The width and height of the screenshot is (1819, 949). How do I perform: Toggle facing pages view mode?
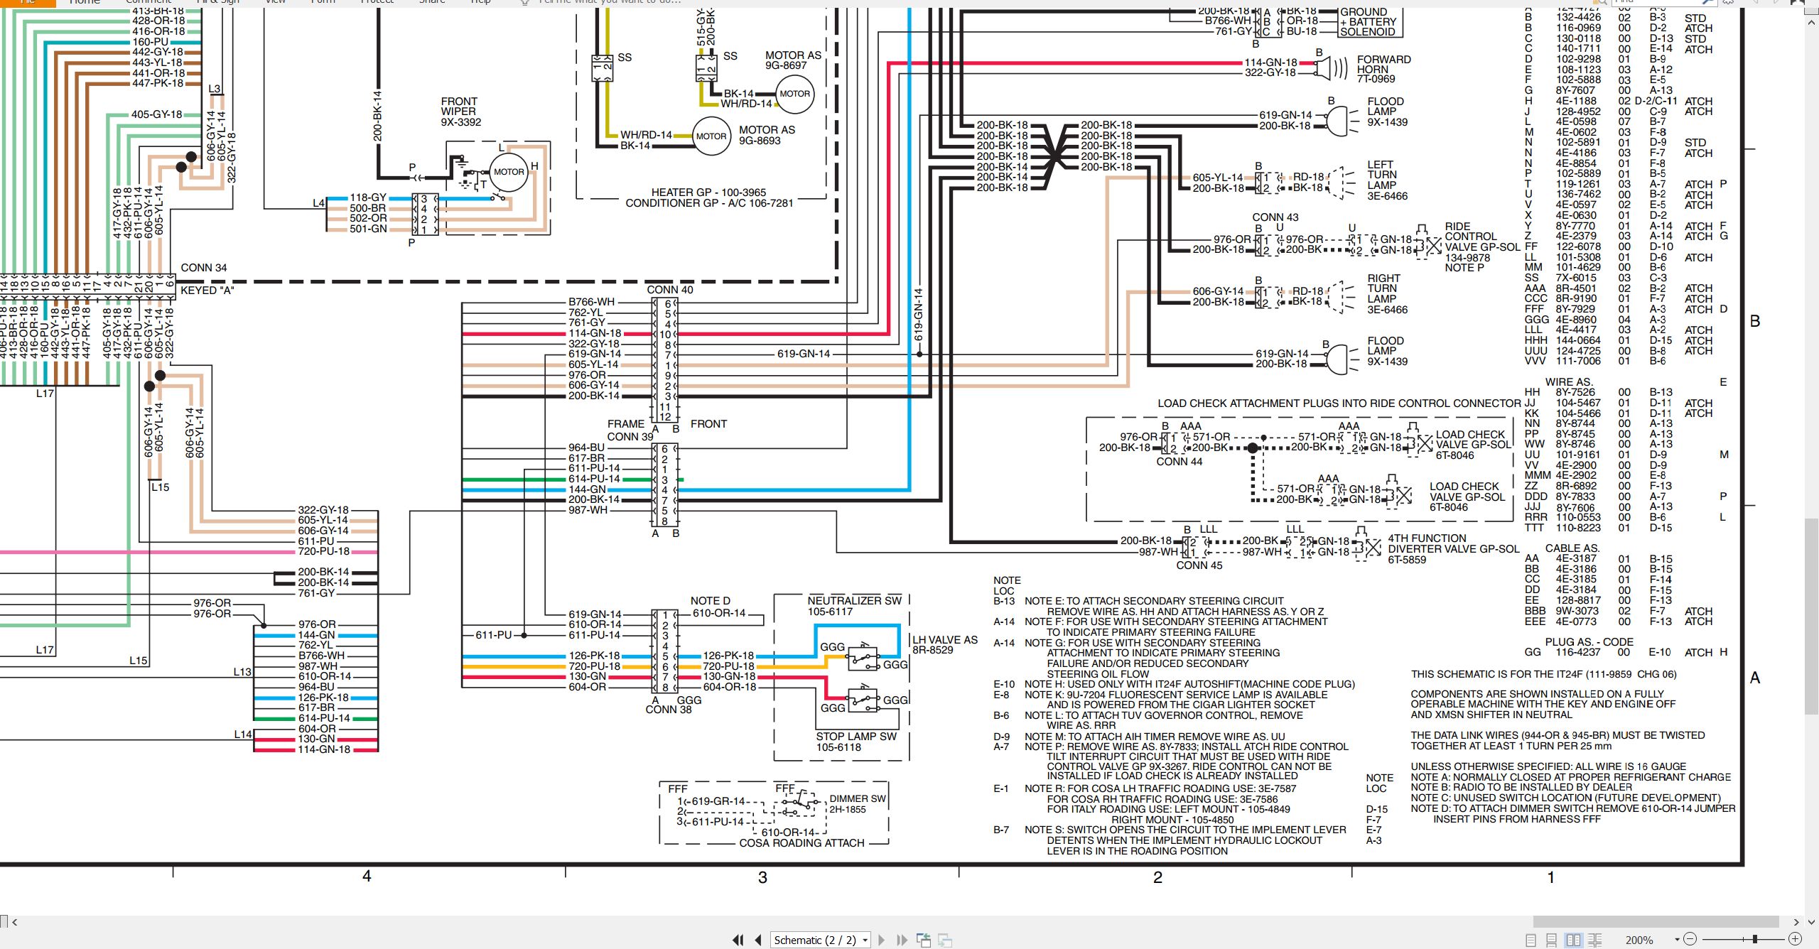click(x=1573, y=940)
